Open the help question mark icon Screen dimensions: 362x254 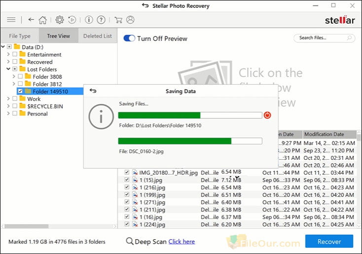click(101, 20)
